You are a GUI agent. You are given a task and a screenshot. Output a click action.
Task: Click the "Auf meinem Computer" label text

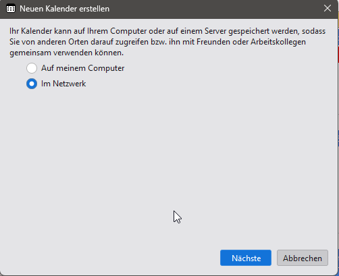click(82, 68)
